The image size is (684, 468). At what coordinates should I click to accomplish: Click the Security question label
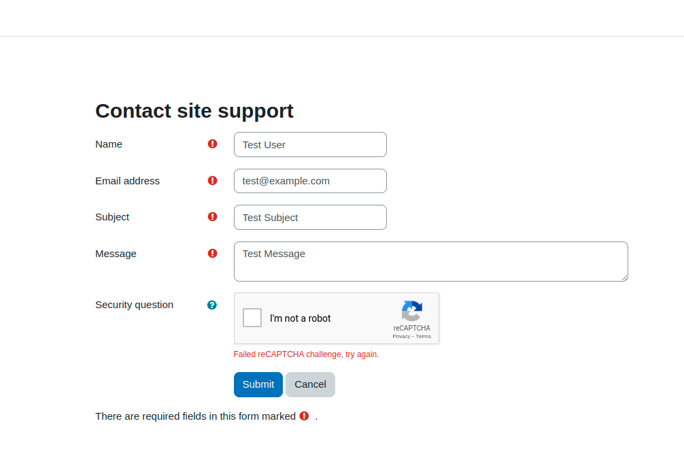[x=135, y=305]
